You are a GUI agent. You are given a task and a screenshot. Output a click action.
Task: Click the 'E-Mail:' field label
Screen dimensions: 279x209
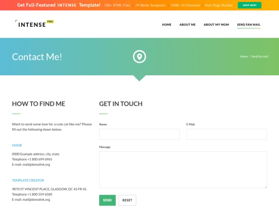(191, 124)
